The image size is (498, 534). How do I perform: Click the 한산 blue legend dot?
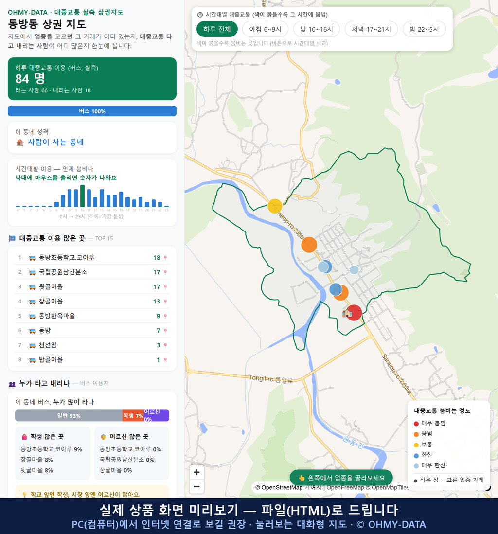416,455
